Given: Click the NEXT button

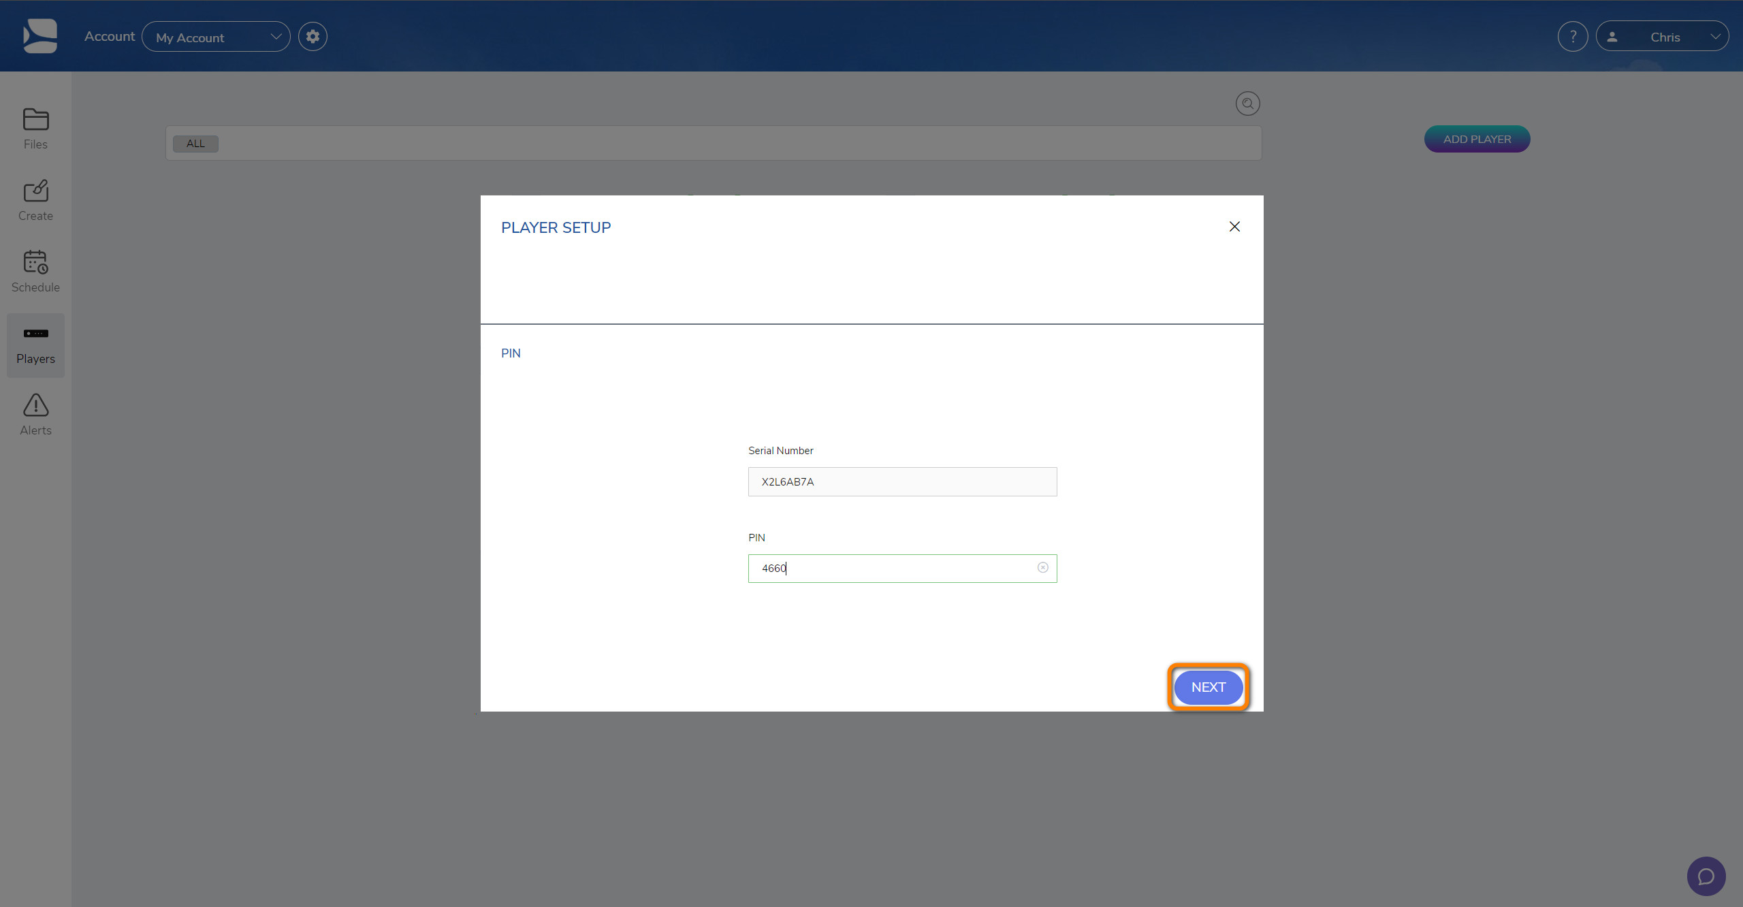Looking at the screenshot, I should [1209, 688].
